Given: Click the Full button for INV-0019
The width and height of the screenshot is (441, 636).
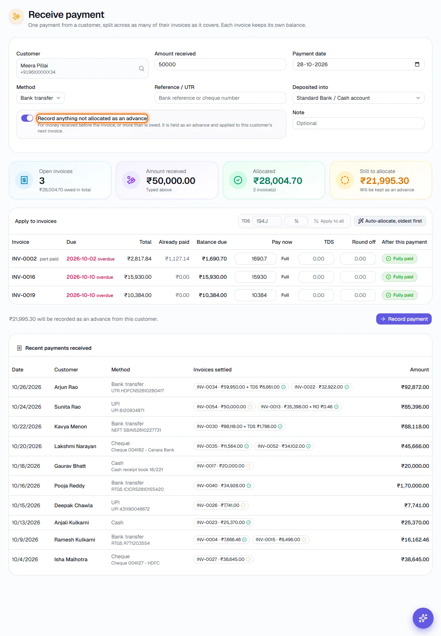Looking at the screenshot, I should coord(285,295).
